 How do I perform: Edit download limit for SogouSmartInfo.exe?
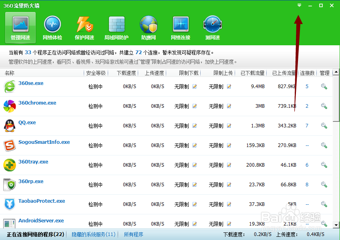(195, 145)
